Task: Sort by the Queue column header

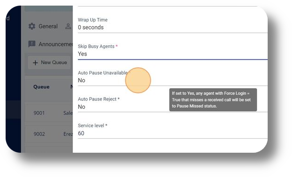Action: tap(41, 87)
